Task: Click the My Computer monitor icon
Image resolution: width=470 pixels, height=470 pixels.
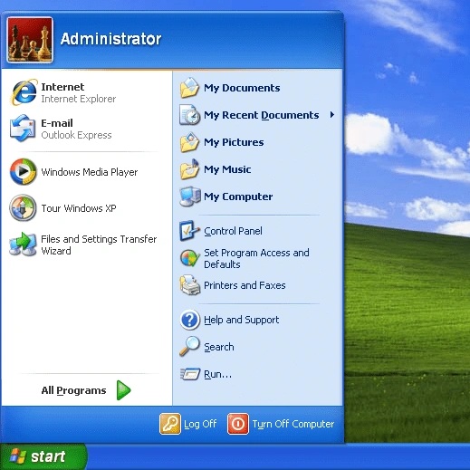Action: pos(190,197)
